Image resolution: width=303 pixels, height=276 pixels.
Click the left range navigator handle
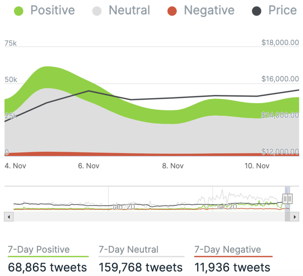285,198
